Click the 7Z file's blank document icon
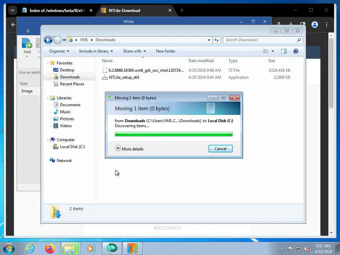Viewport: 340px width, 255px height. click(105, 70)
